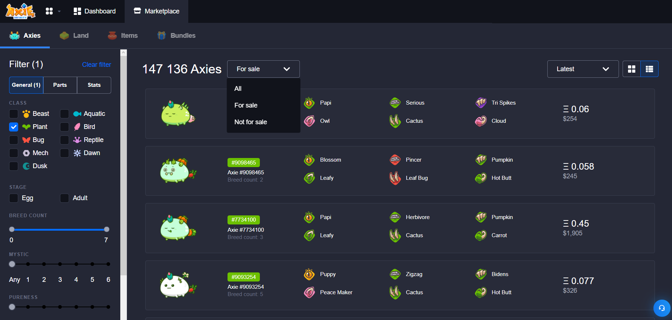Click the Blossom eyes part icon
This screenshot has width=672, height=320.
[309, 160]
